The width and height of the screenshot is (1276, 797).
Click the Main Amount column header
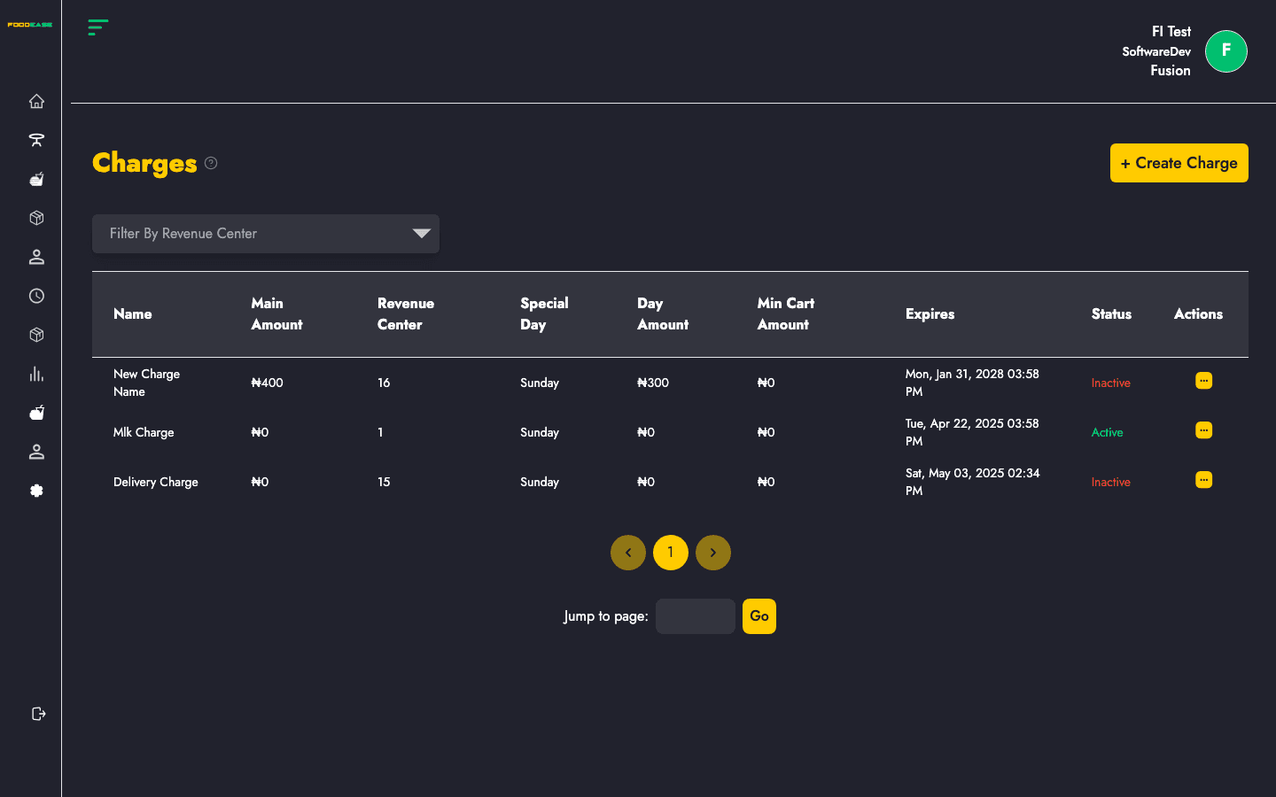[276, 314]
